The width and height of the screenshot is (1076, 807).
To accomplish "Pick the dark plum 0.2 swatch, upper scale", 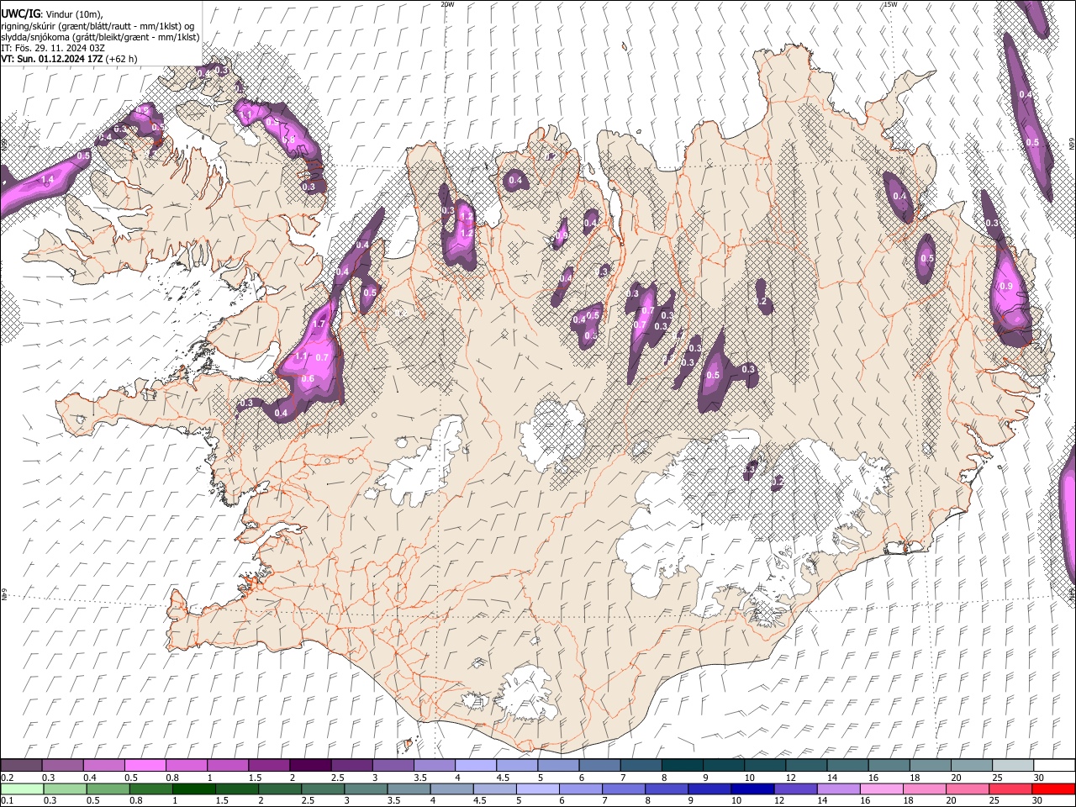I will 21,766.
